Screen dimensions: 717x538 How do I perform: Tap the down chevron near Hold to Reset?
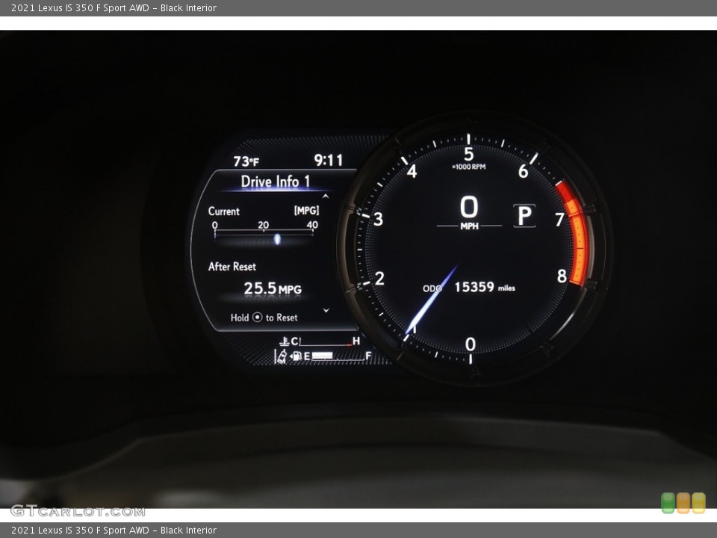pyautogui.click(x=326, y=310)
